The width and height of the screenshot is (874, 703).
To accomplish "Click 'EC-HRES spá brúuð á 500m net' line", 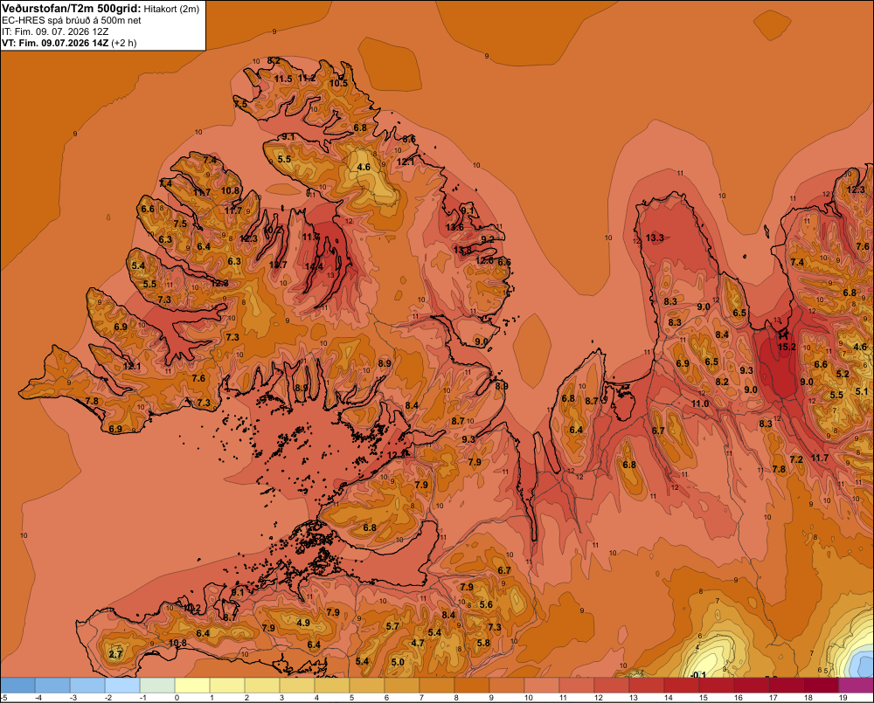I will pyautogui.click(x=72, y=20).
